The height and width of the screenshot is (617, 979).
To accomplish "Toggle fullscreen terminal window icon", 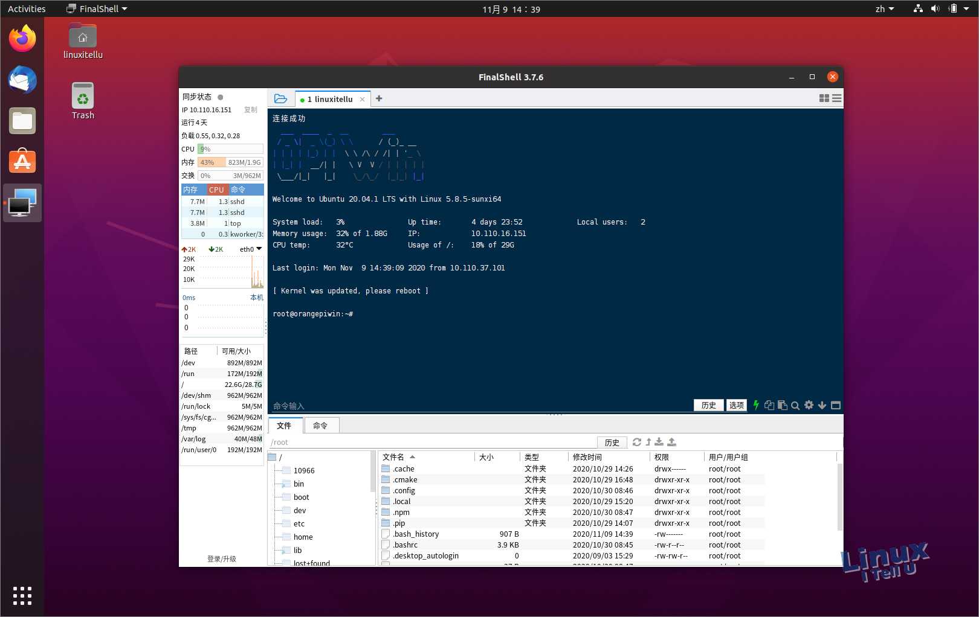I will pos(836,406).
